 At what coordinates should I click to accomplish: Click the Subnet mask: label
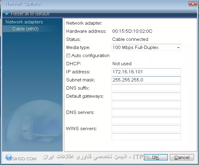[80, 80]
